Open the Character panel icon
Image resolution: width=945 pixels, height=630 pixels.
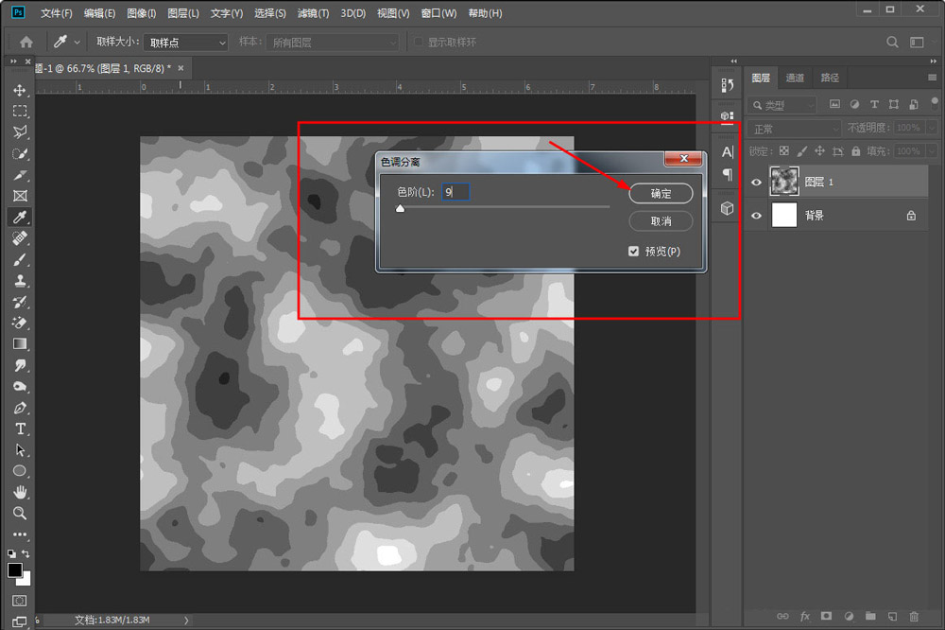(727, 151)
